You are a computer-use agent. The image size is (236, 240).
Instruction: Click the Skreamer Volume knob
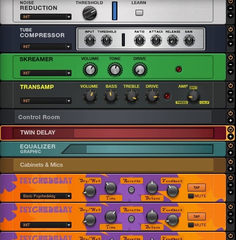(x=90, y=70)
